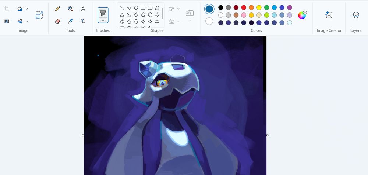Screen dimensions: 368x175
Task: Open the Layers panel
Action: point(356,15)
